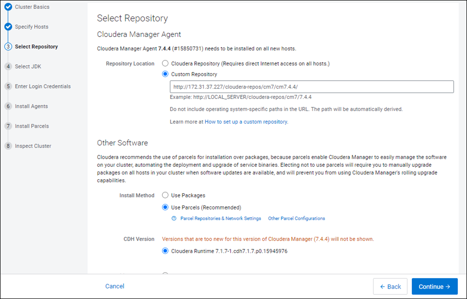Click help icon beside Parcel Repositories link
The width and height of the screenshot is (467, 299).
pos(174,218)
